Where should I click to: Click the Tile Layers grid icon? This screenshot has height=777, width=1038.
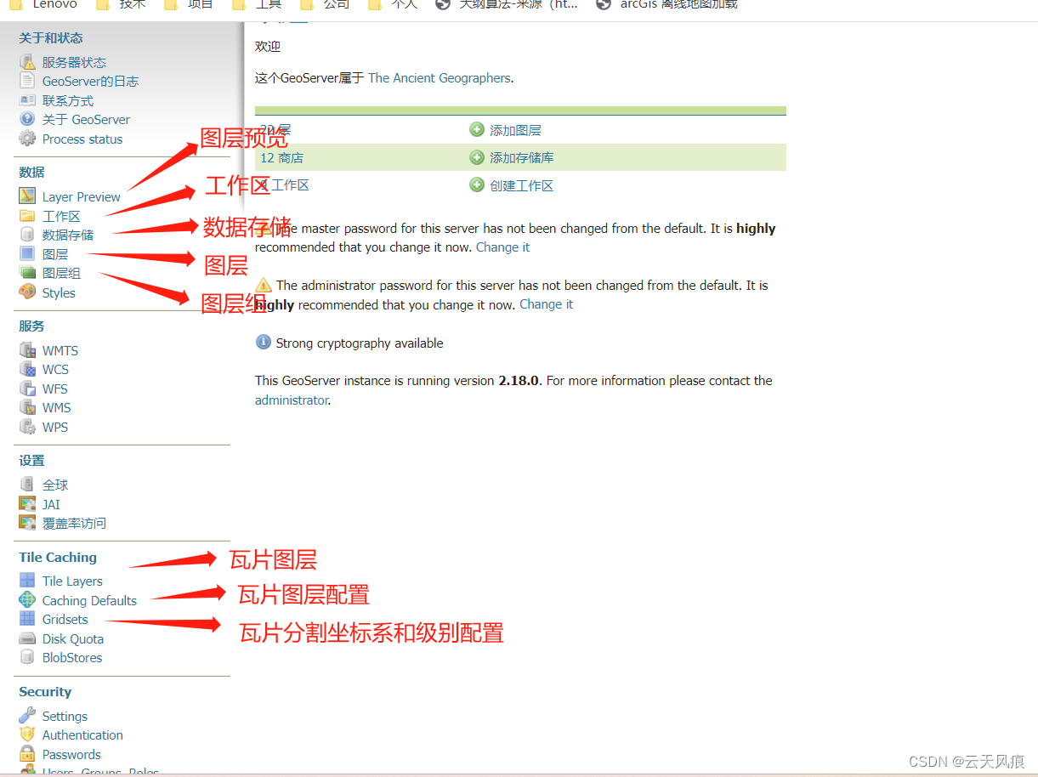click(27, 581)
